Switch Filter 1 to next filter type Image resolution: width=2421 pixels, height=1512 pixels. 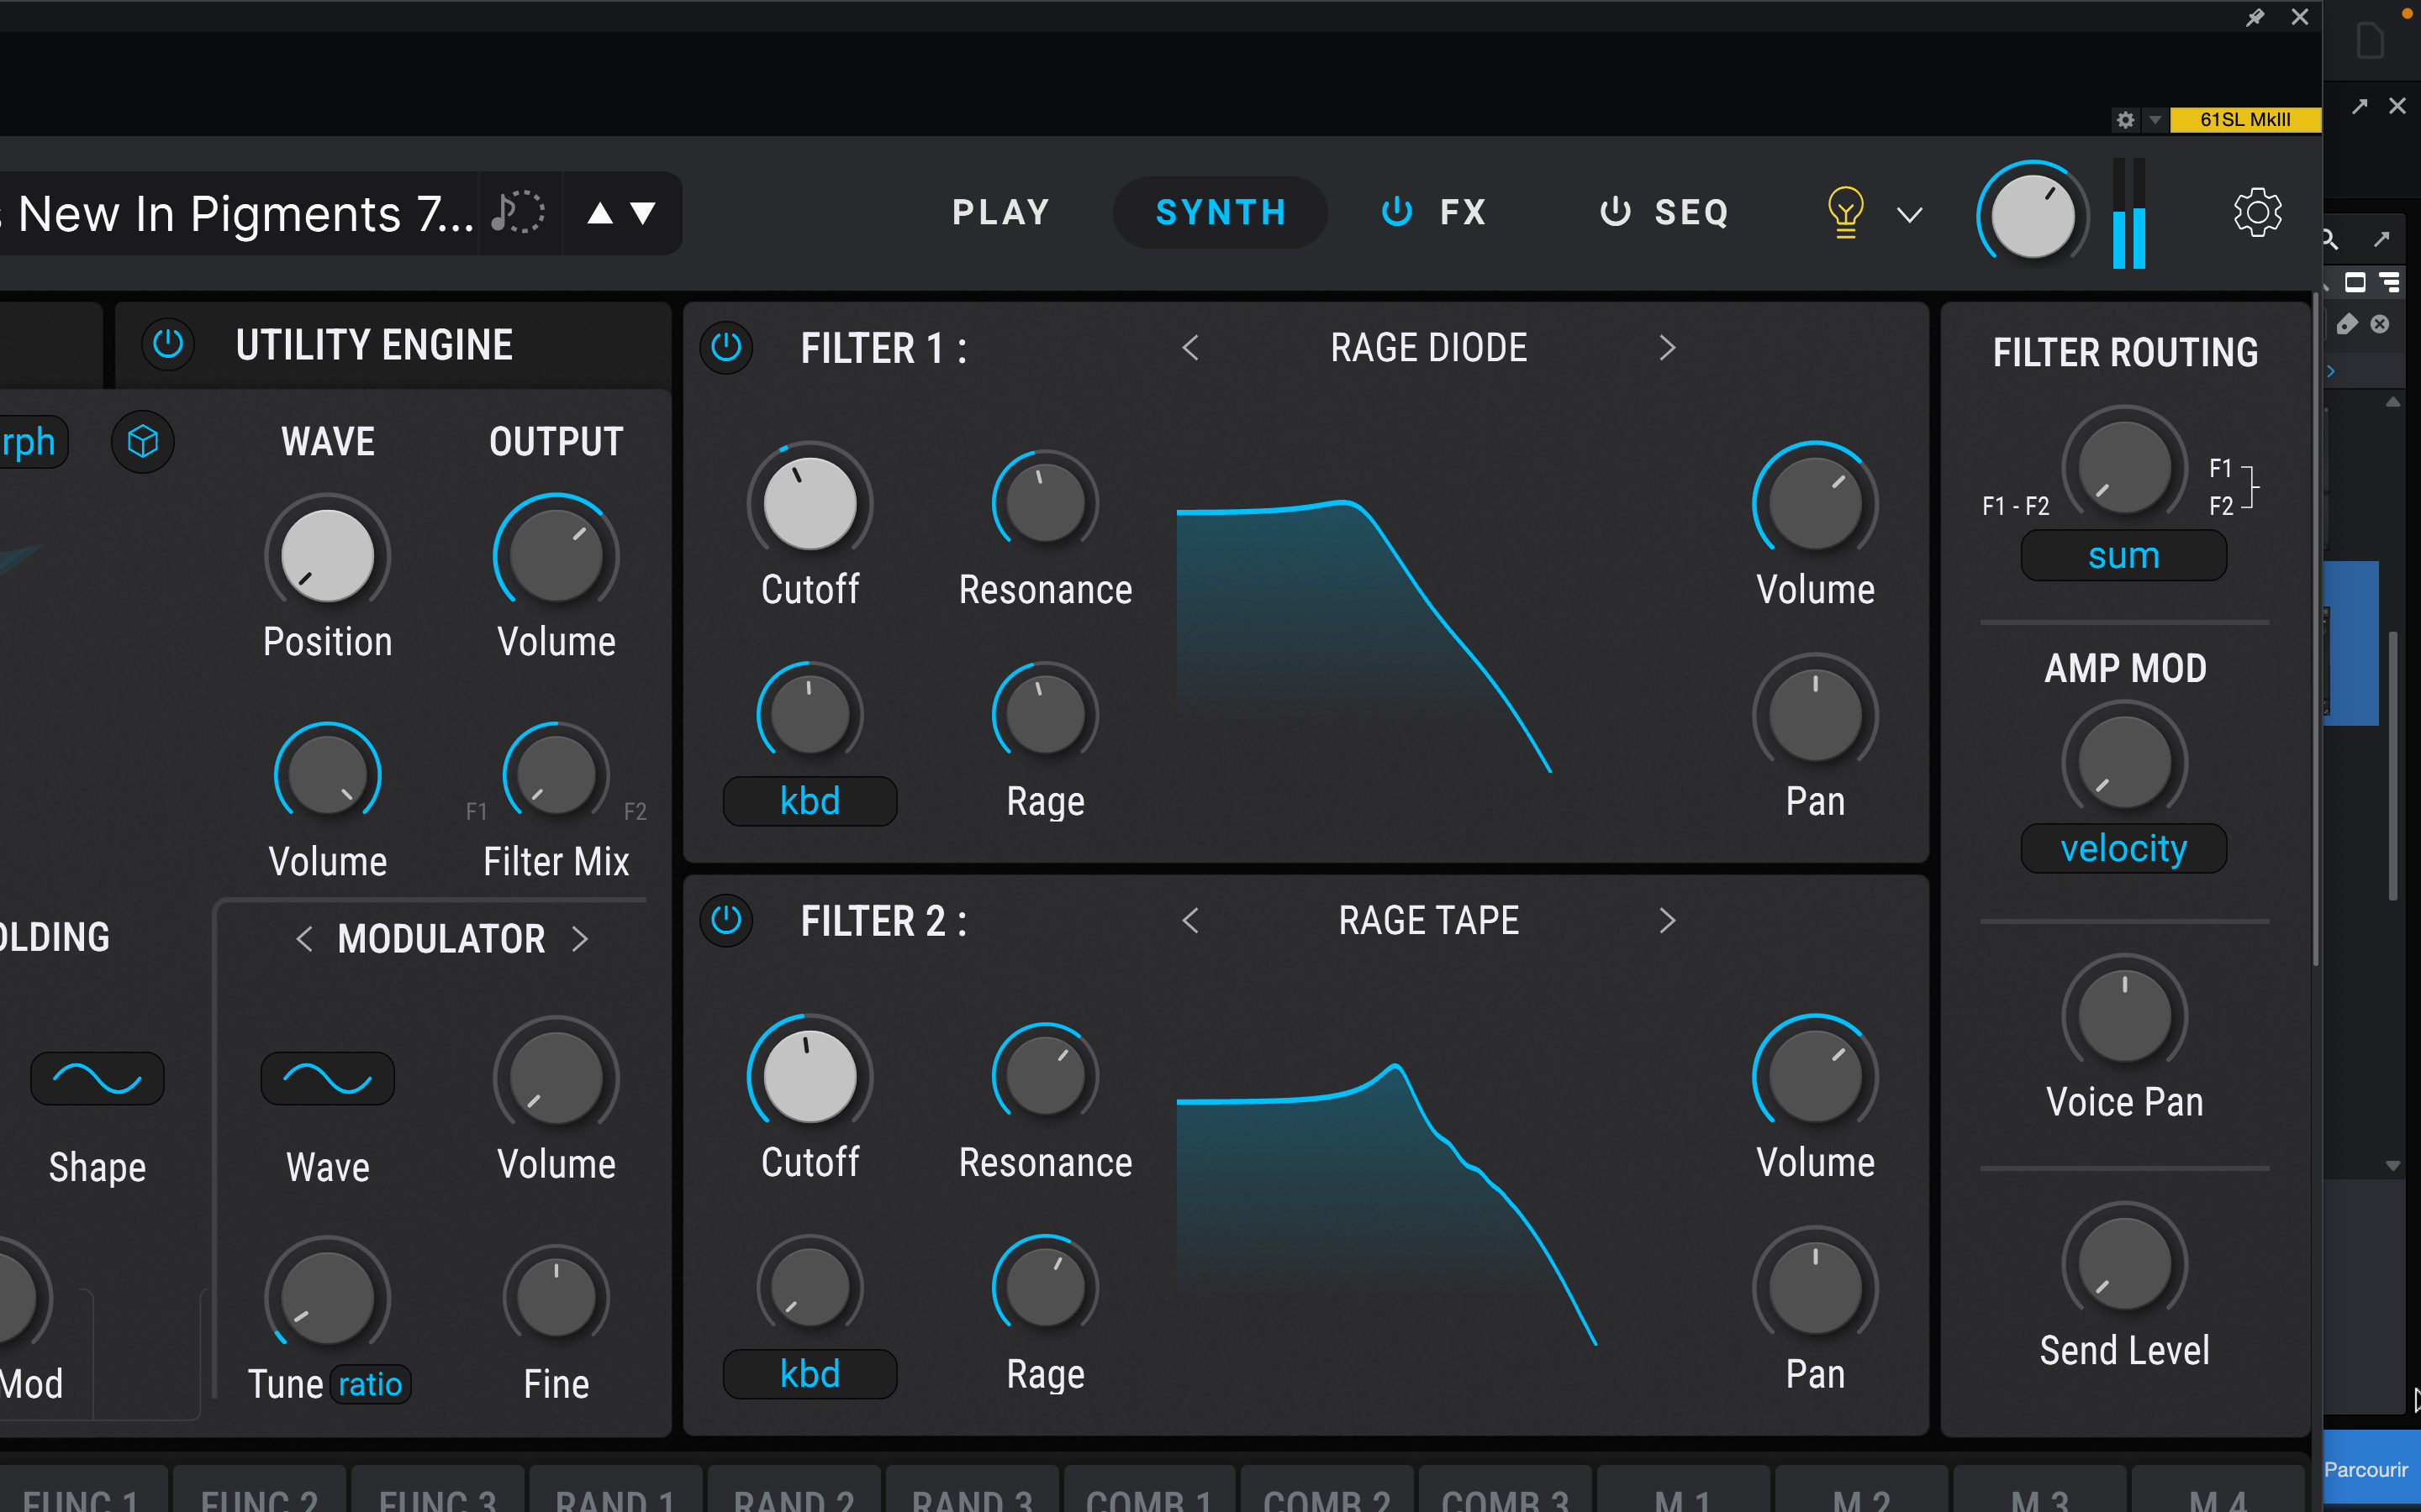pos(1667,348)
